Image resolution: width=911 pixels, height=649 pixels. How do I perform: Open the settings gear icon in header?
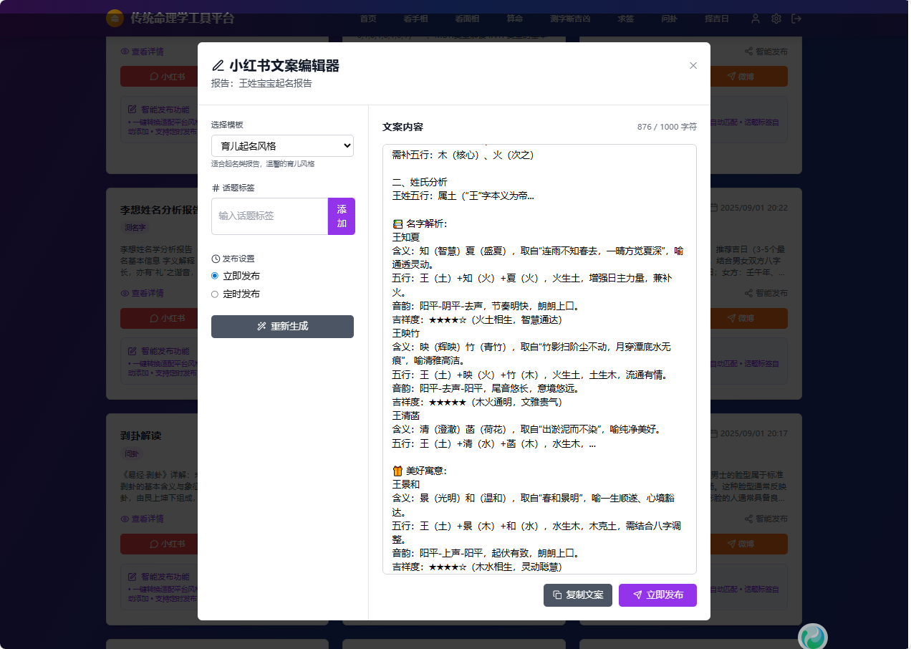pyautogui.click(x=776, y=19)
